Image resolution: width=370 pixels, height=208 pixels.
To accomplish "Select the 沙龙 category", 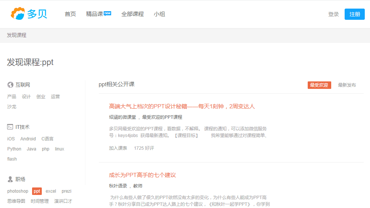I will pyautogui.click(x=12, y=106).
